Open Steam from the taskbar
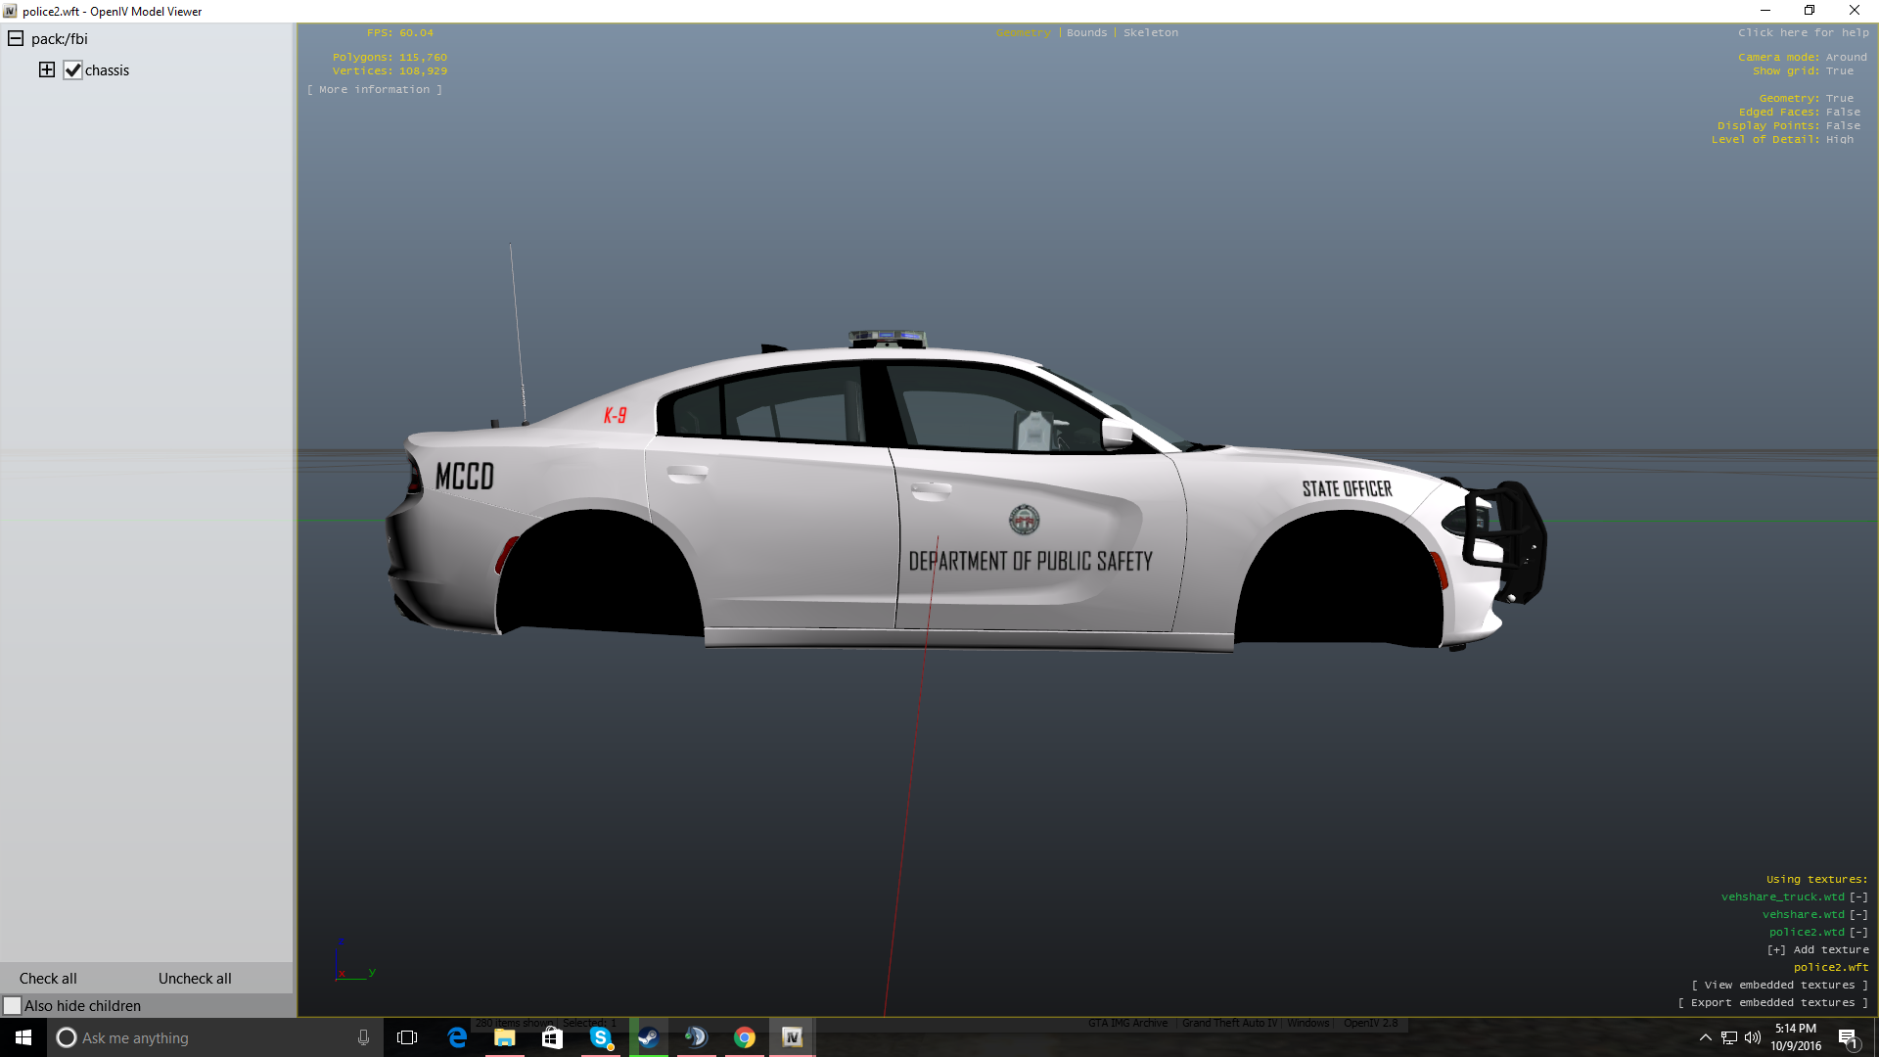 648,1037
